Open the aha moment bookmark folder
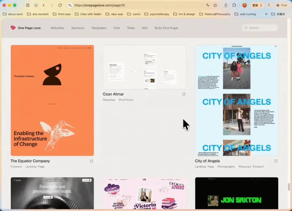The width and height of the screenshot is (292, 211). 38,14
